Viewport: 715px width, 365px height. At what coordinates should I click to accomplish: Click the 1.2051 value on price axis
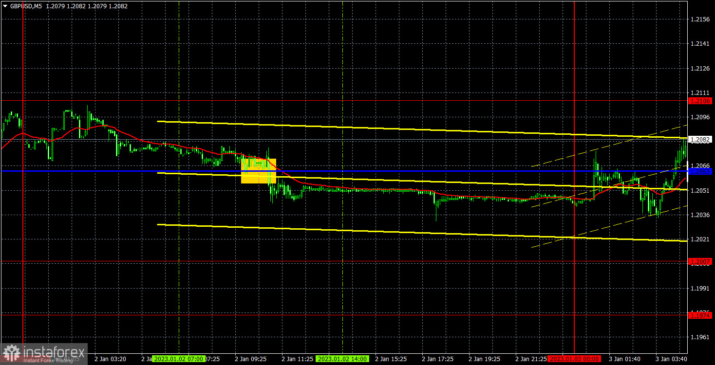(x=700, y=191)
